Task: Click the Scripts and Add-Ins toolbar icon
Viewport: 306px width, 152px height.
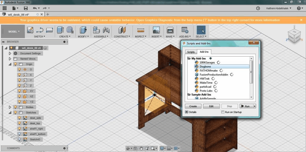Action: coord(185,30)
